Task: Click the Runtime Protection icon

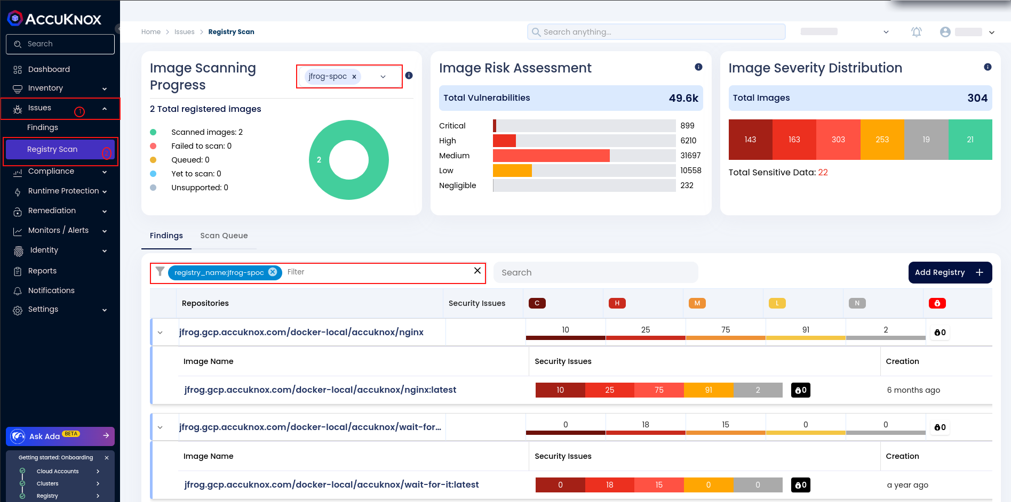Action: tap(18, 192)
